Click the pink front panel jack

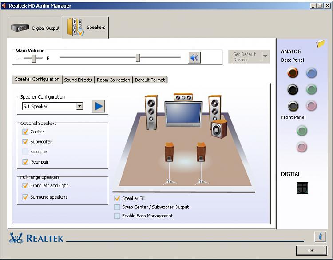302,147
